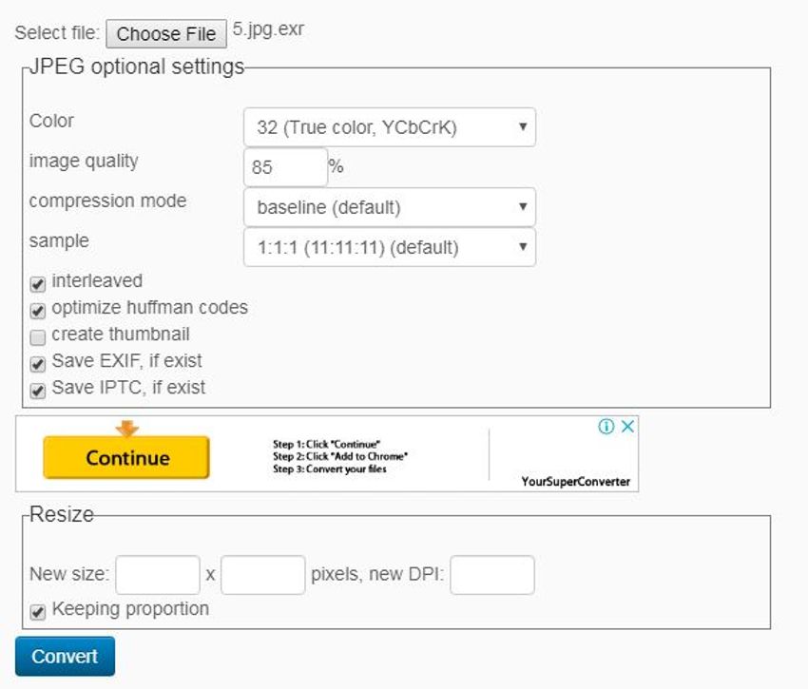This screenshot has height=689, width=808.
Task: Click the ad info icon
Action: 606,427
